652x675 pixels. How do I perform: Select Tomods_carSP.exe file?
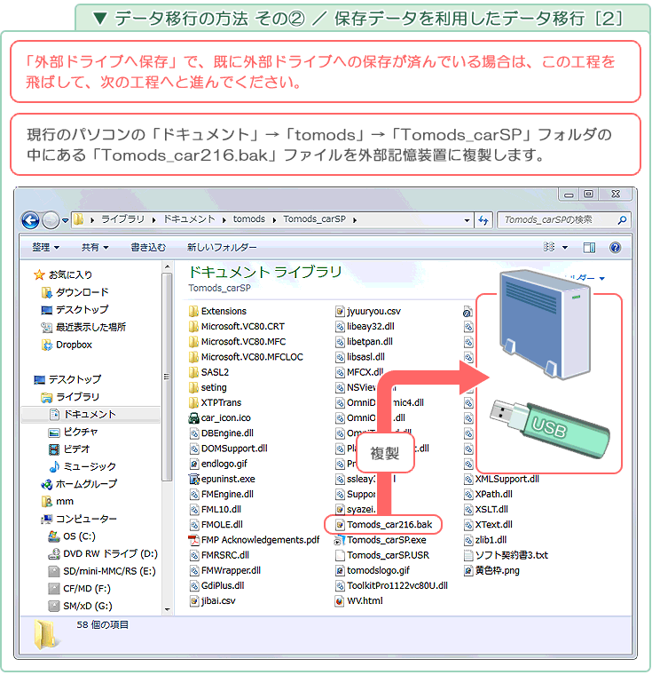click(381, 540)
